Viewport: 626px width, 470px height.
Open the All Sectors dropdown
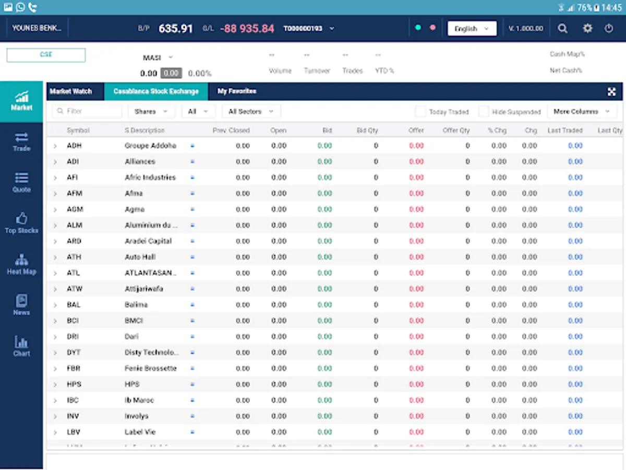point(251,111)
